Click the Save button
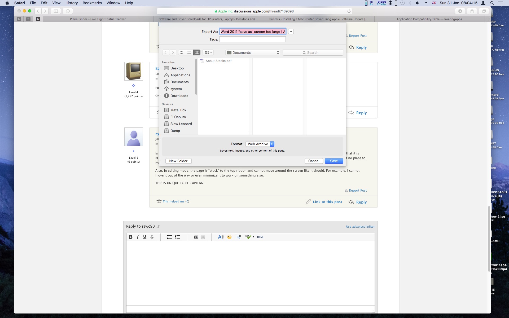 [x=334, y=161]
